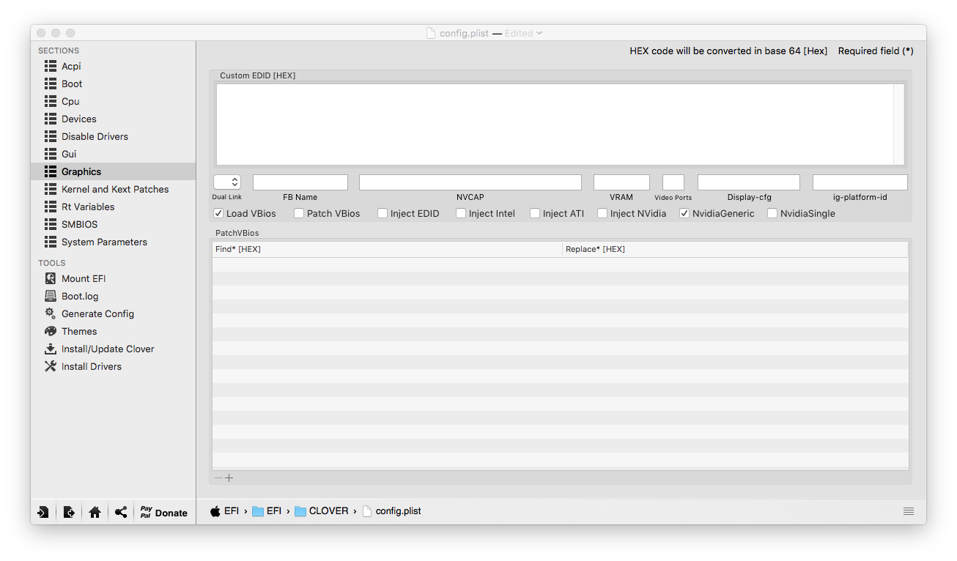Image resolution: width=957 pixels, height=561 pixels.
Task: Click the FB Name input field
Action: pos(300,182)
